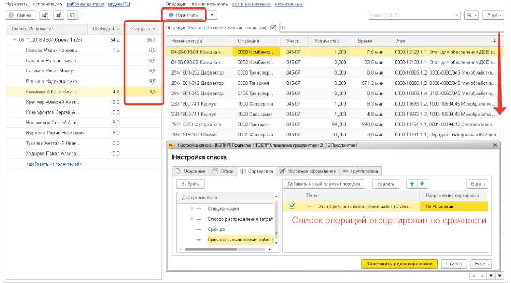Expand the Спецификация field in available fields
The width and height of the screenshot is (511, 283).
coord(192,208)
